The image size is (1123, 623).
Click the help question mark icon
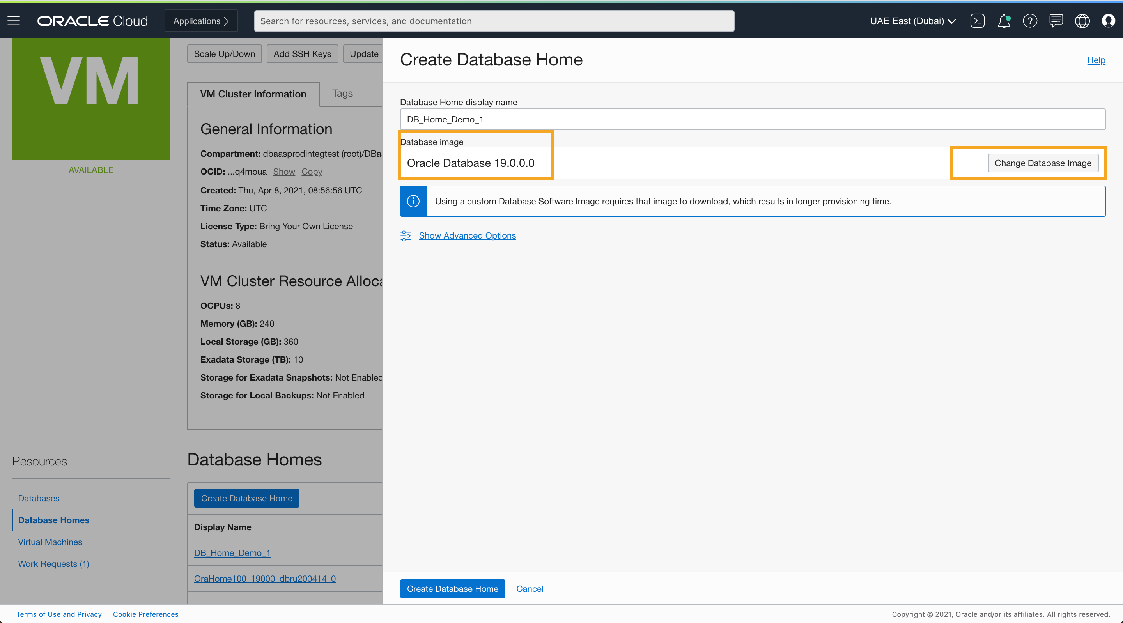1030,21
